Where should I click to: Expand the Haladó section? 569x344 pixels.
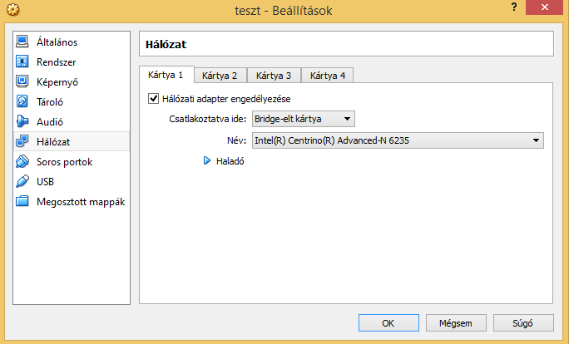[x=209, y=161]
